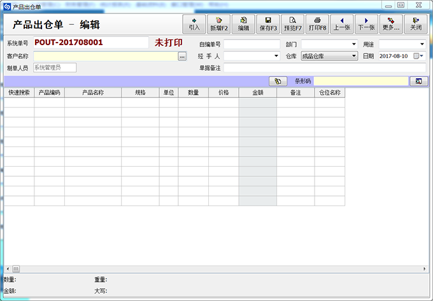Click the 客户名称 customer name field
The width and height of the screenshot is (433, 301).
[106, 56]
